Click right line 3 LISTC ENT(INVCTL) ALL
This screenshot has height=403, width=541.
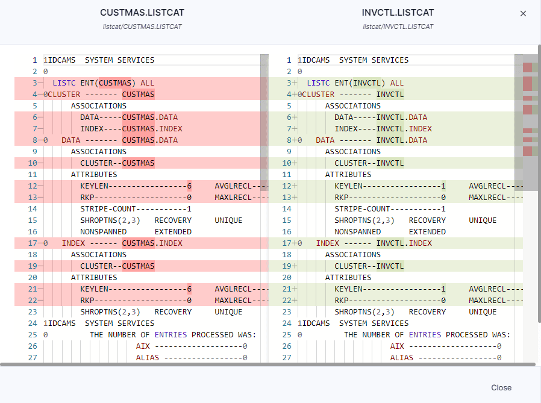point(355,83)
